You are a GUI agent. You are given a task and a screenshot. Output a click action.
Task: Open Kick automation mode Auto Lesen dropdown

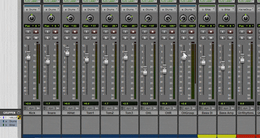pos(32,1)
